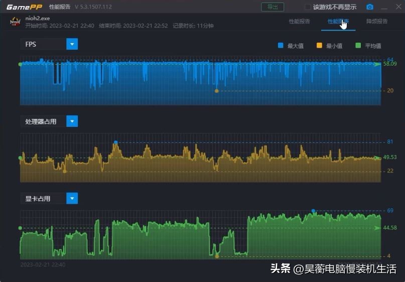Viewport: 405px width, 282px height.
Task: Click the CPU usage maximum 81 marker
Action: click(116, 143)
